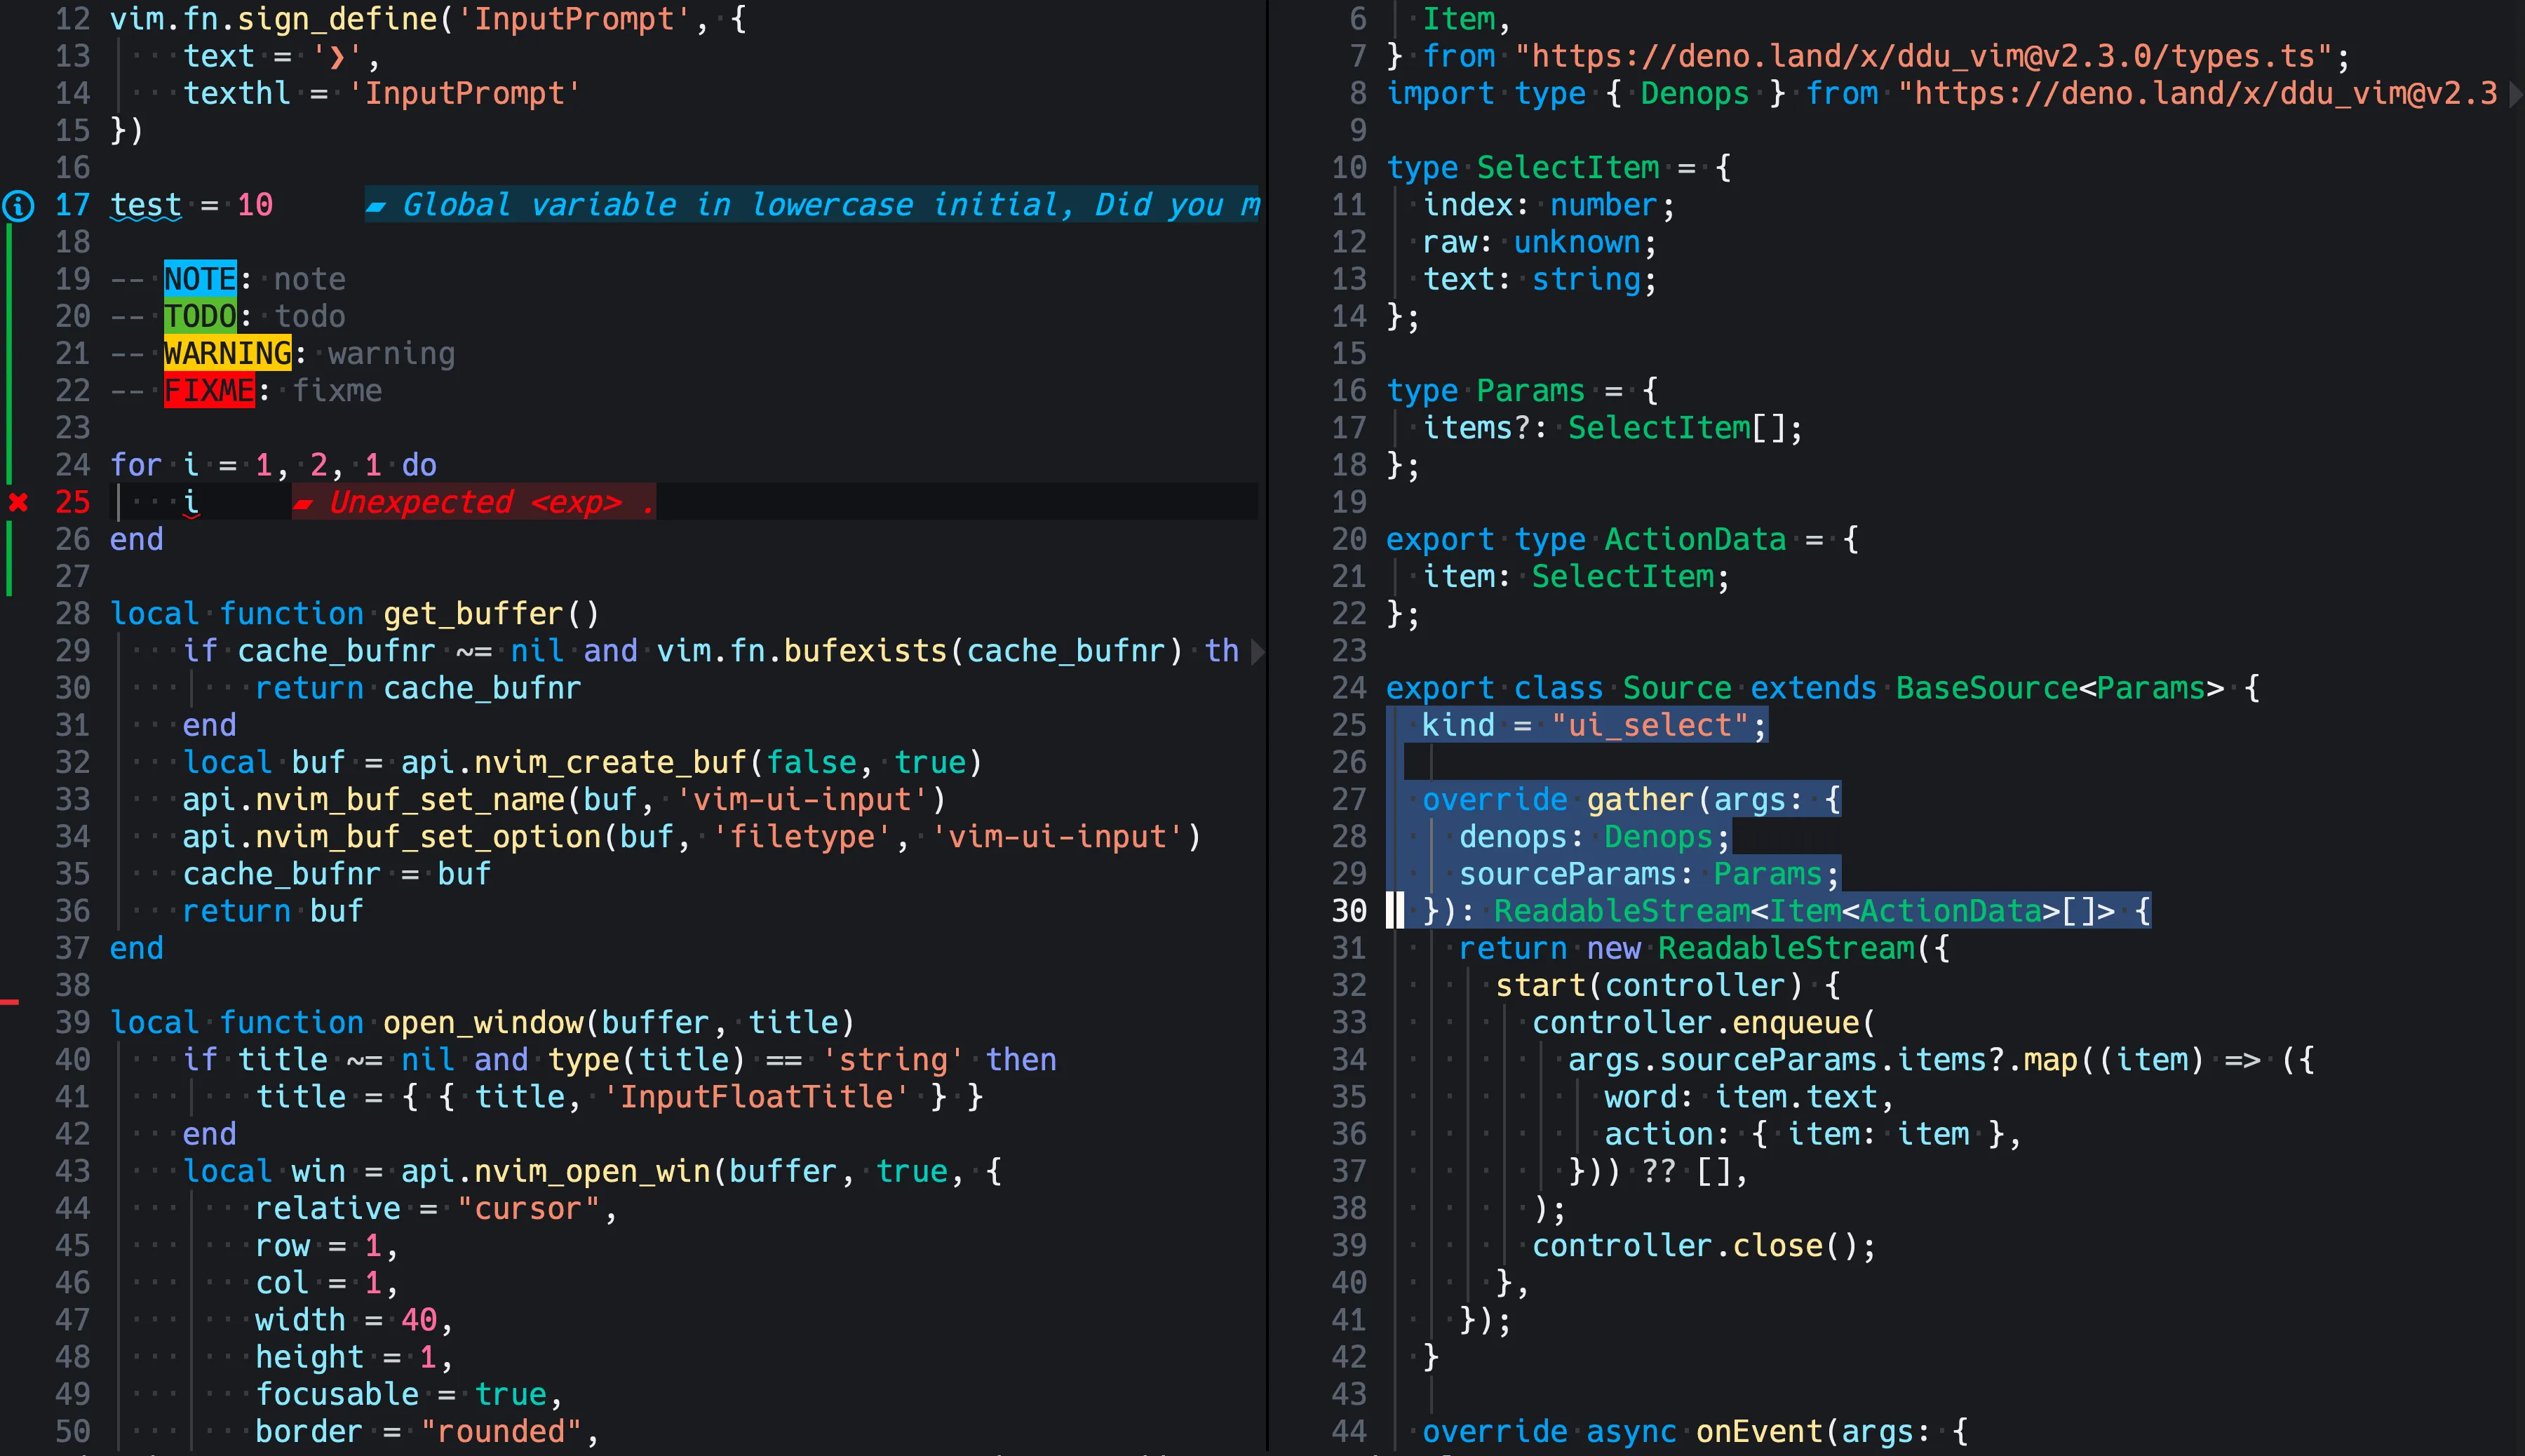This screenshot has height=1456, width=2525.
Task: Click the blue NOTE highlight tag
Action: pyautogui.click(x=200, y=279)
